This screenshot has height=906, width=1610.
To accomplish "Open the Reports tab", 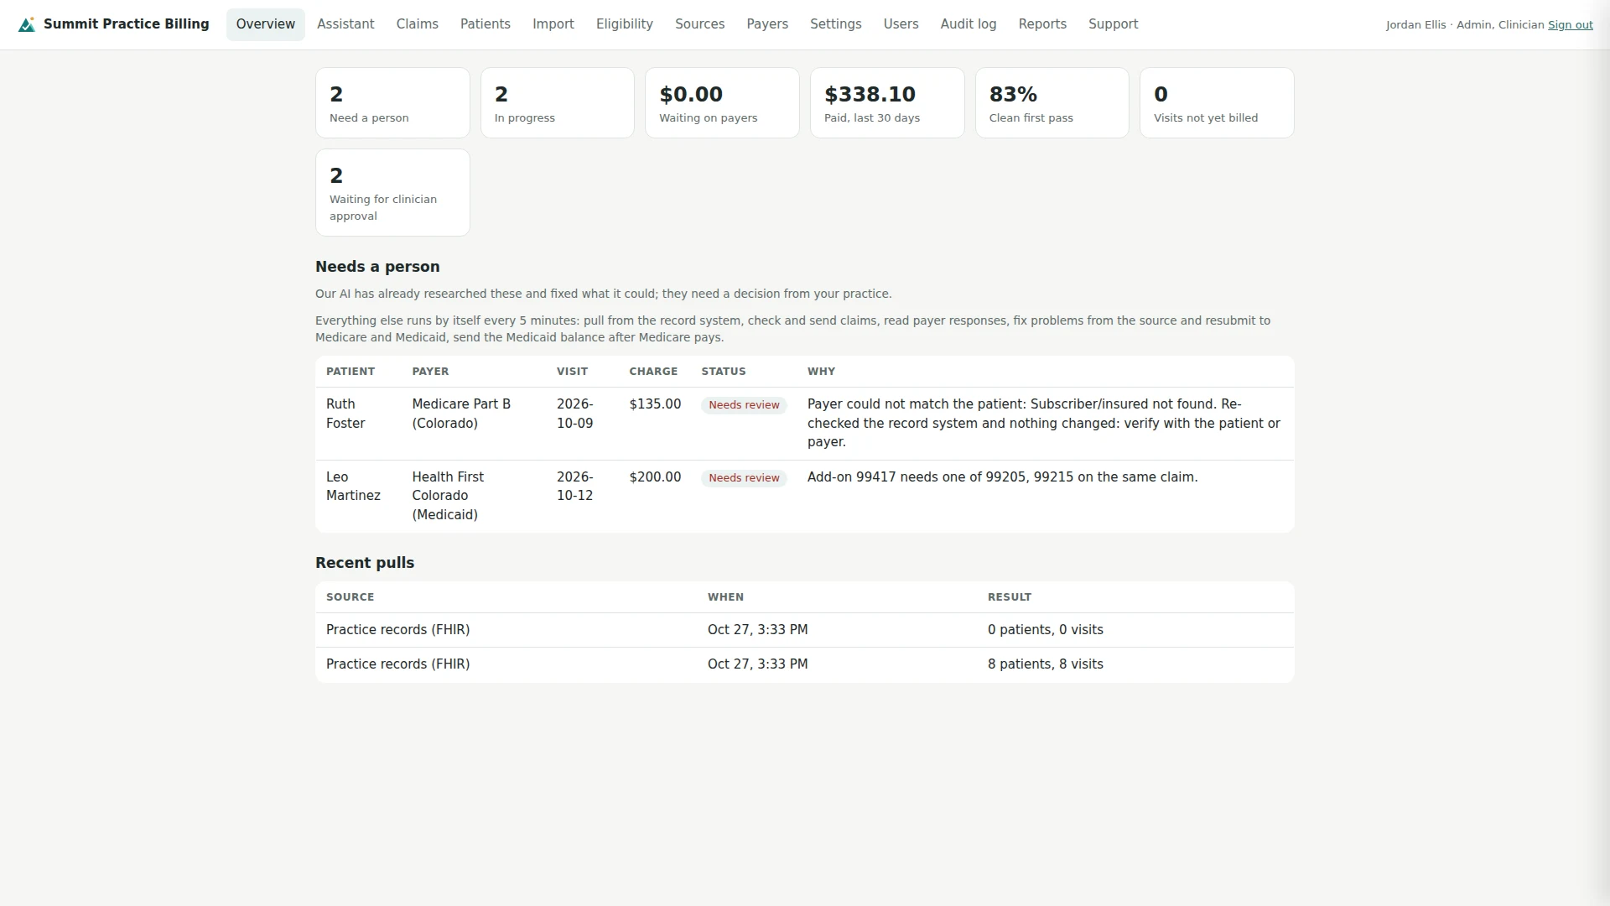I will click(1042, 24).
